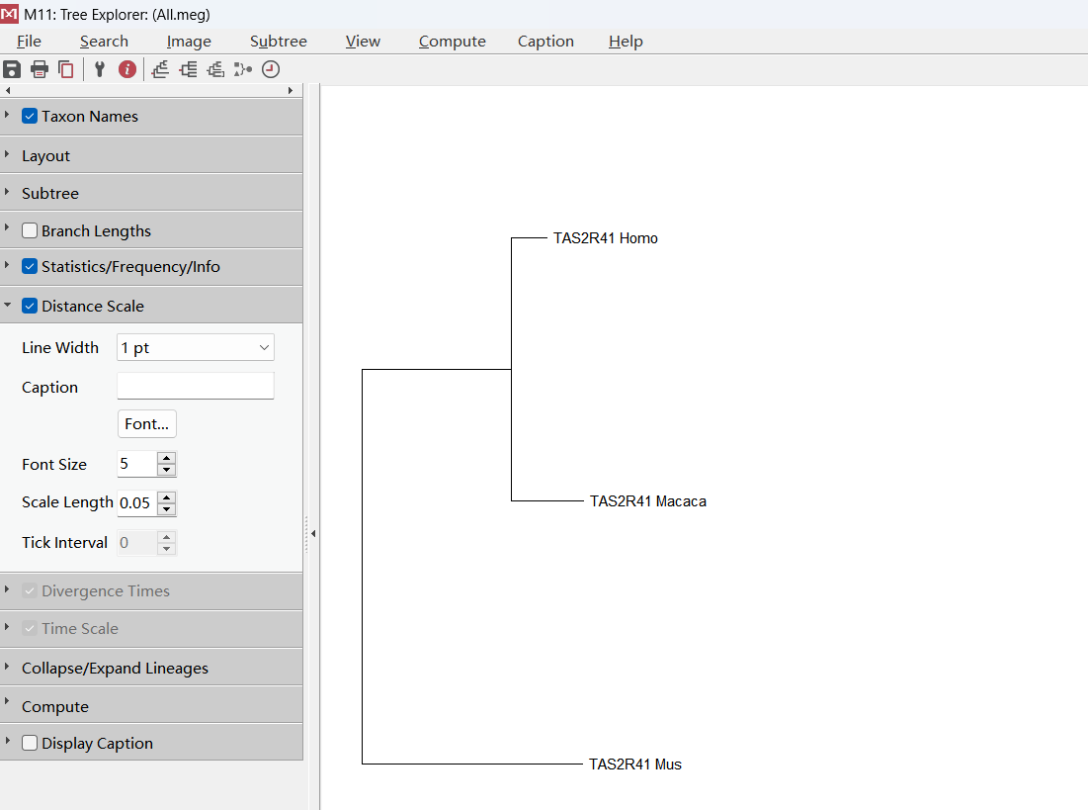Viewport: 1088px width, 810px height.
Task: Click the root tree on branch icon
Action: click(x=160, y=69)
